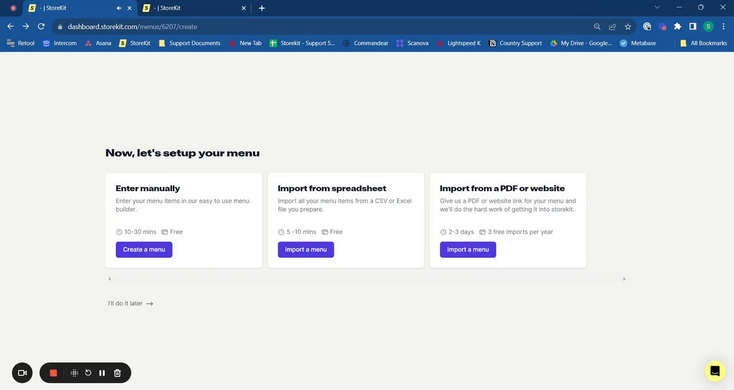Open the All Bookmarks folder
The height and width of the screenshot is (390, 734).
[703, 43]
